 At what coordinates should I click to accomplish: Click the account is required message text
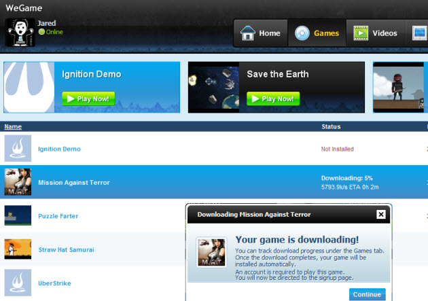click(290, 272)
